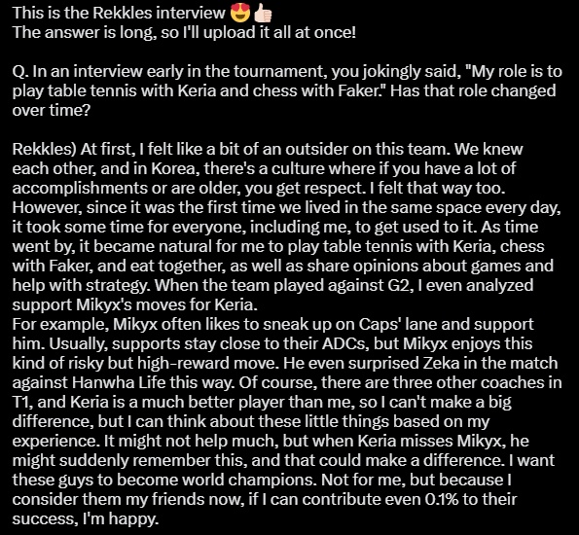Viewport: 579px width, 535px height.
Task: Click the line "The answer is long"
Action: [x=184, y=32]
